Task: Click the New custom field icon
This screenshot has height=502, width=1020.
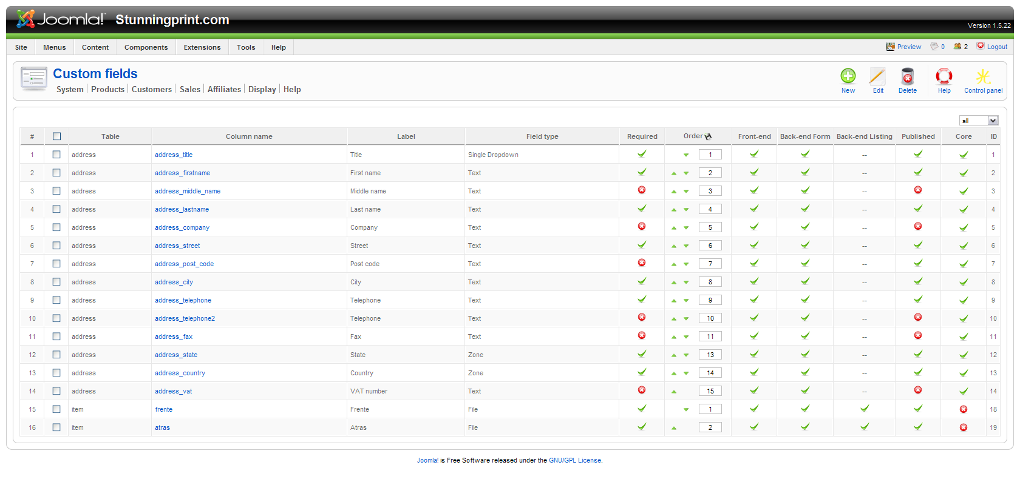Action: click(848, 76)
